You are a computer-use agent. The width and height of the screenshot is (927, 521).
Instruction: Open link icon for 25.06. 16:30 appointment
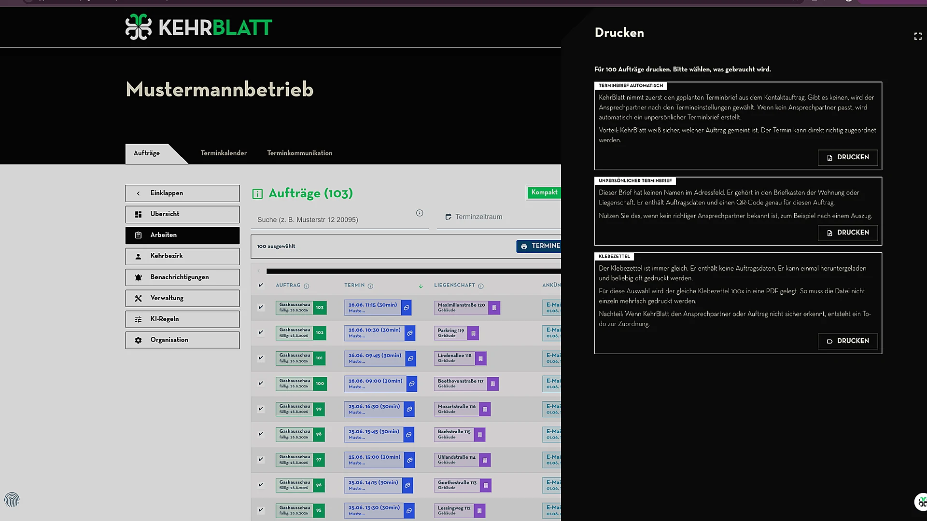coord(409,409)
